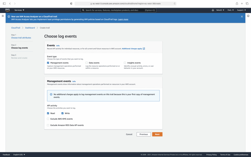Image resolution: width=251 pixels, height=157 pixels.
Task: Enable the Insights events checkbox
Action: click(125, 63)
